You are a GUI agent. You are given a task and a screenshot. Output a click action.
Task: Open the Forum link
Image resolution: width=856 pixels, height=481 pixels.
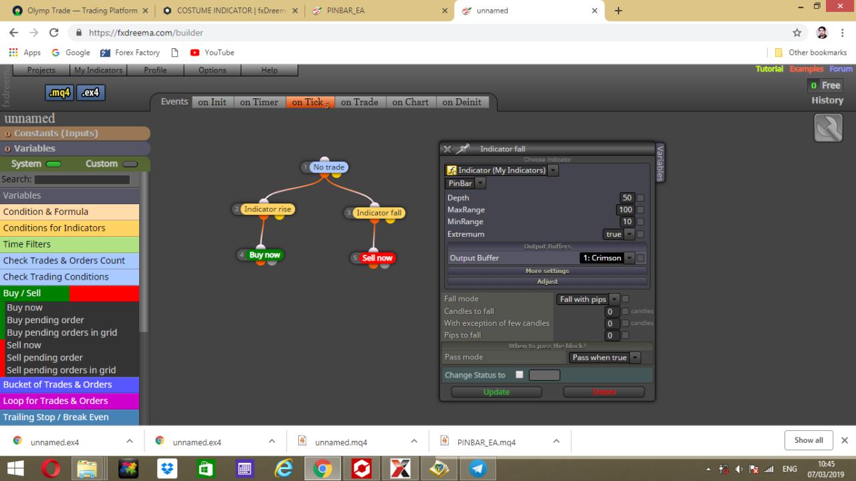tap(841, 69)
